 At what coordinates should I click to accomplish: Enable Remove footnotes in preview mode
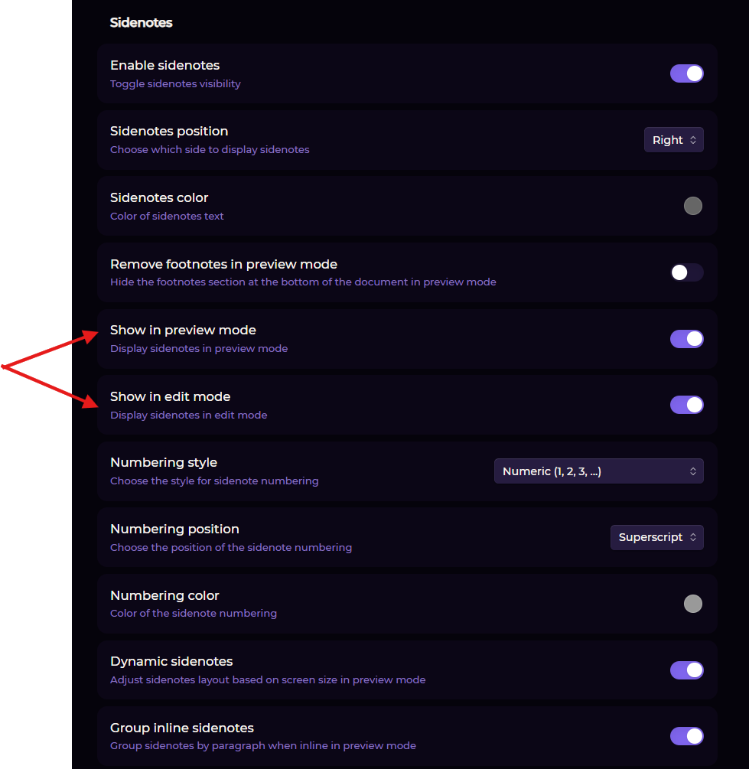(x=686, y=272)
